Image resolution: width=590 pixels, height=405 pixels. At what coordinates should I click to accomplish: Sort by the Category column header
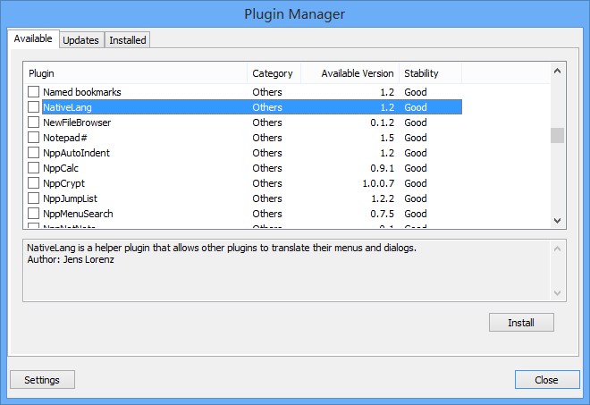pyautogui.click(x=274, y=73)
